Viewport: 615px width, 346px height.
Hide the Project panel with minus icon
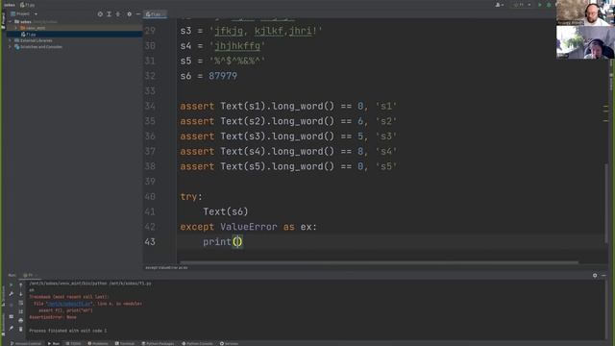[x=137, y=14]
